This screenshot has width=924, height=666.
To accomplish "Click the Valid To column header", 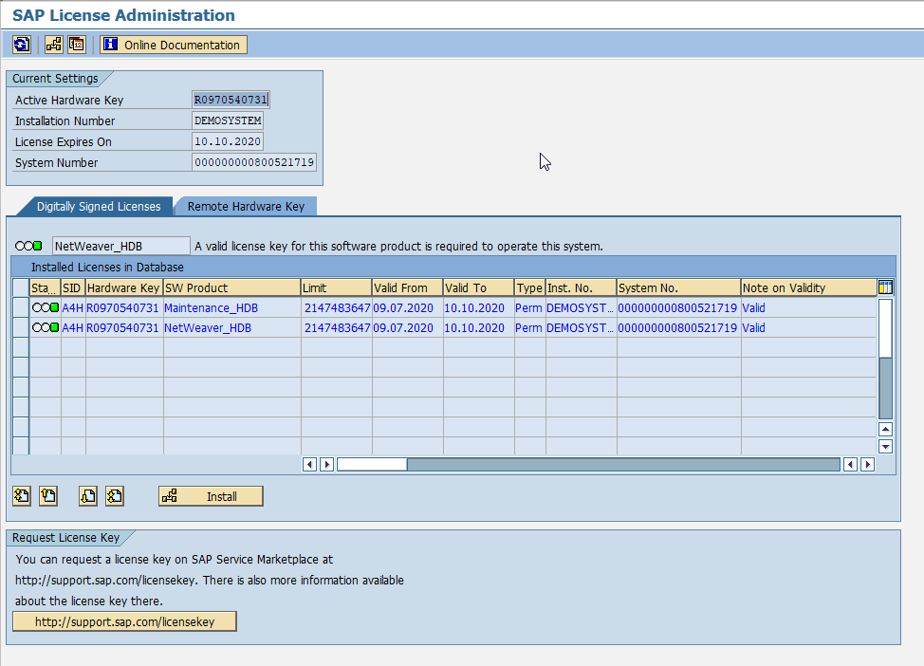I will click(478, 287).
